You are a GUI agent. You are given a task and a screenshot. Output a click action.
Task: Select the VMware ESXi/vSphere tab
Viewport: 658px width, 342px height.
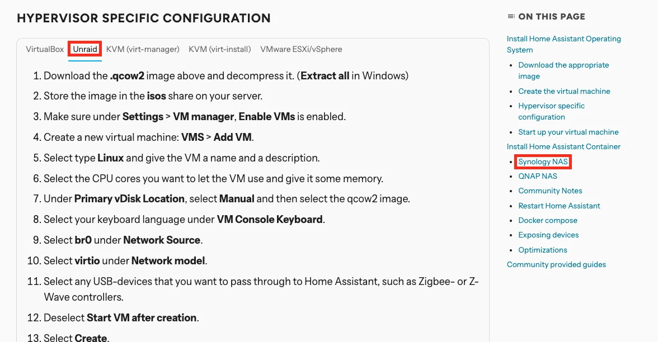pos(301,49)
